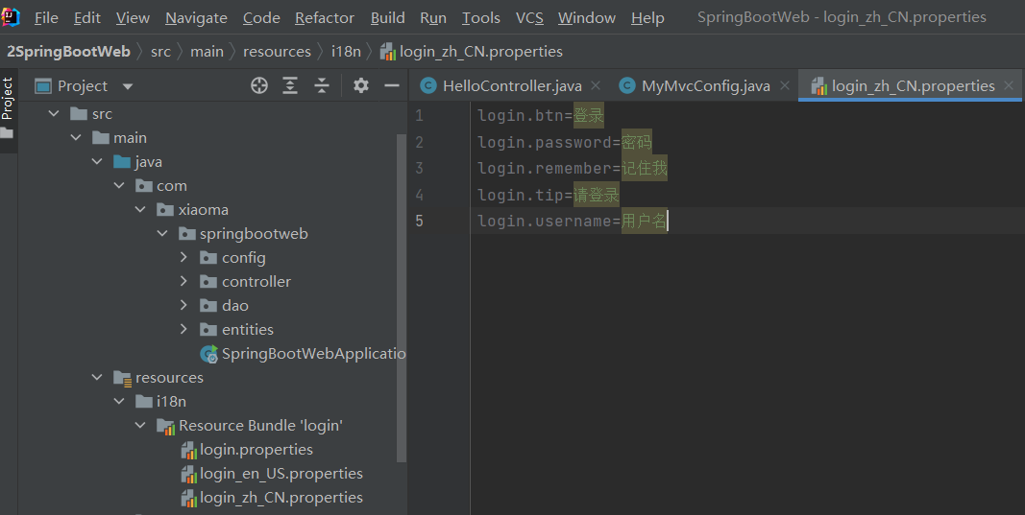Click the Collapse All icon in Project panel
The width and height of the screenshot is (1025, 515).
322,85
